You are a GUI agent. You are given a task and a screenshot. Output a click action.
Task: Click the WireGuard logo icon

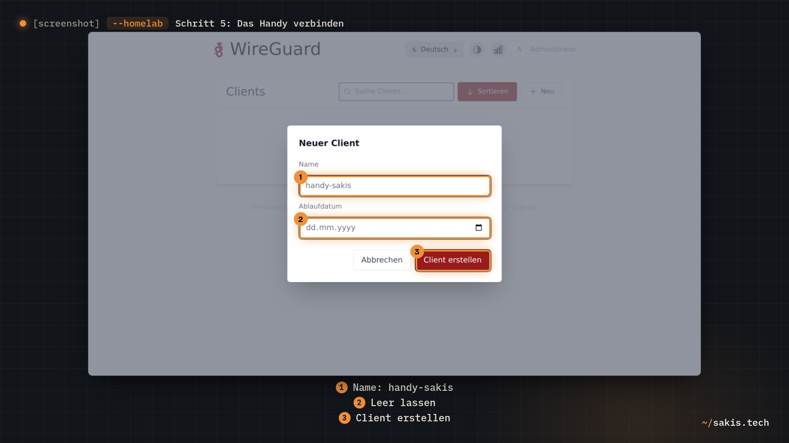[x=219, y=50]
